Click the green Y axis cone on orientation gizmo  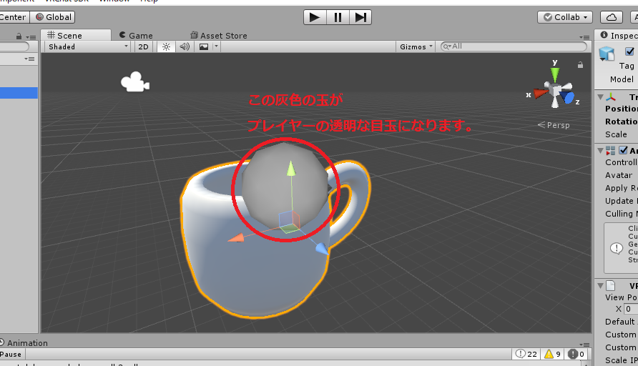click(554, 74)
